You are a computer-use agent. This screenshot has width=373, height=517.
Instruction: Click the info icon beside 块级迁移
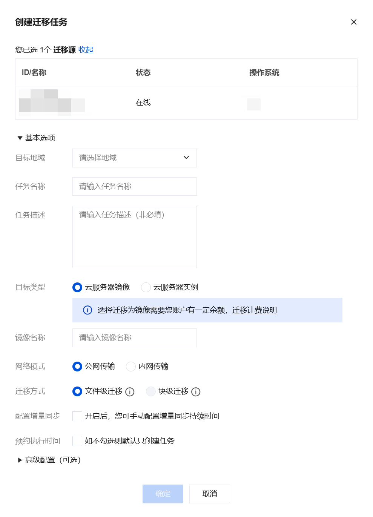(196, 392)
